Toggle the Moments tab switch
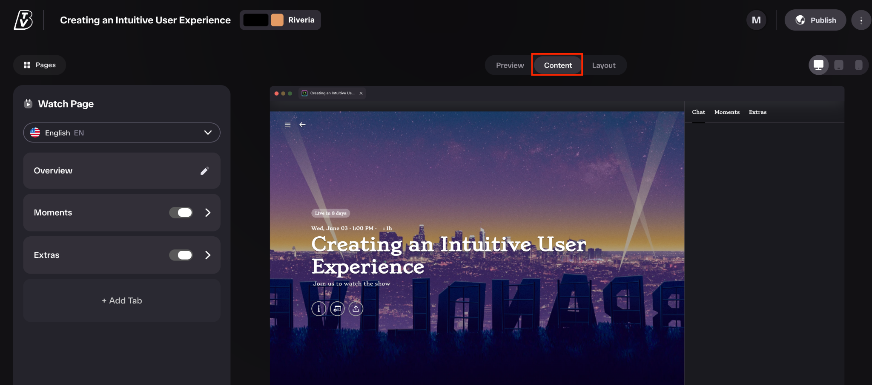The width and height of the screenshot is (872, 385). 181,212
